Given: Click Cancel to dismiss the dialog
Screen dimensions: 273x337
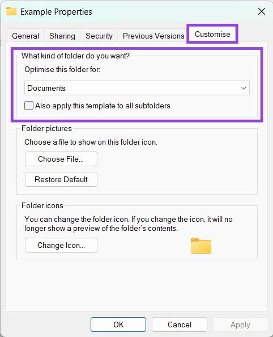Looking at the screenshot, I should tap(180, 325).
